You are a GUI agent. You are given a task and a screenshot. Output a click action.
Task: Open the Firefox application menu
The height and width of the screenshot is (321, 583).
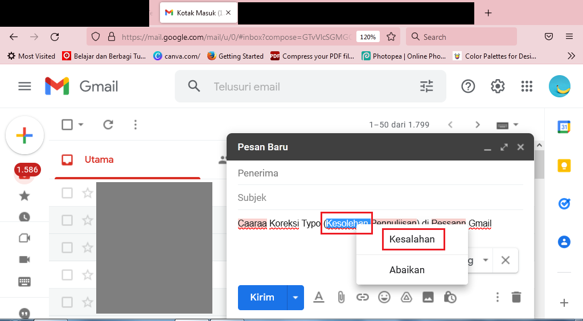(569, 36)
